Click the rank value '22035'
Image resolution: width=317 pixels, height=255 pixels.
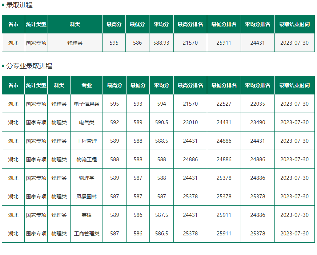257,104
